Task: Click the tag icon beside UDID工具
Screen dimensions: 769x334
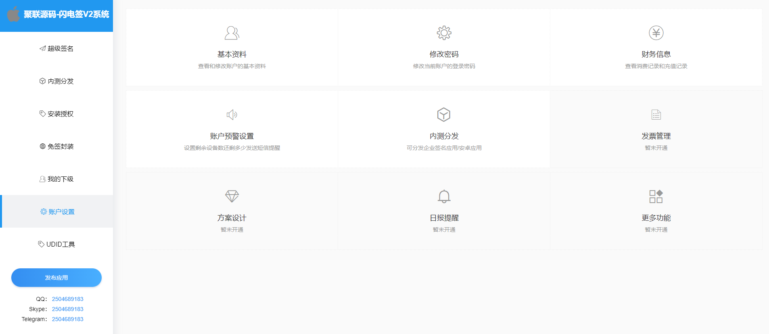Action: click(x=41, y=244)
